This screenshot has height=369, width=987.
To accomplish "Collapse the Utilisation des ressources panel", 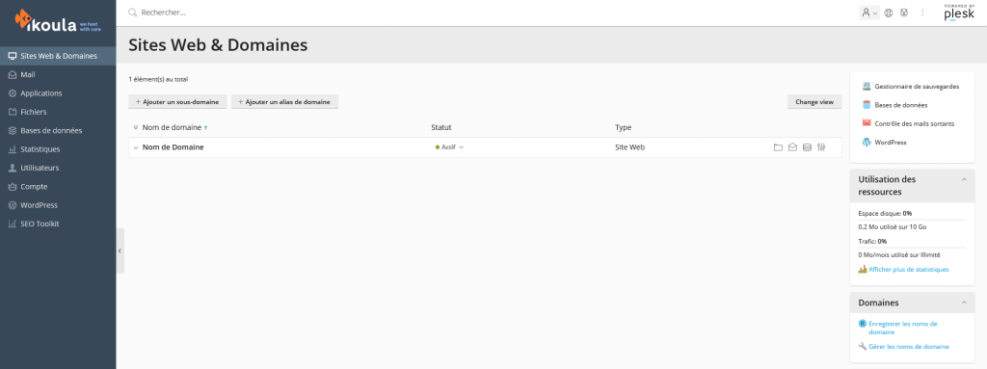I will 963,180.
